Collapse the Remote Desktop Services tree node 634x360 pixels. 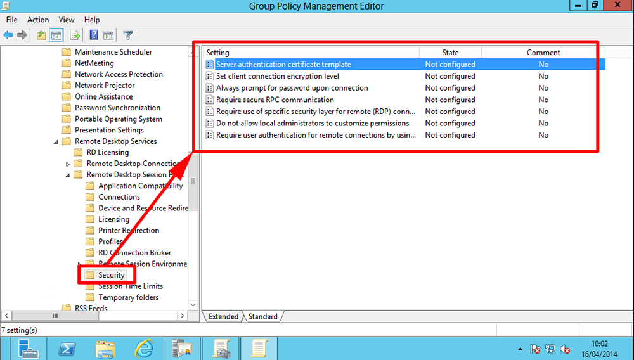tap(56, 142)
